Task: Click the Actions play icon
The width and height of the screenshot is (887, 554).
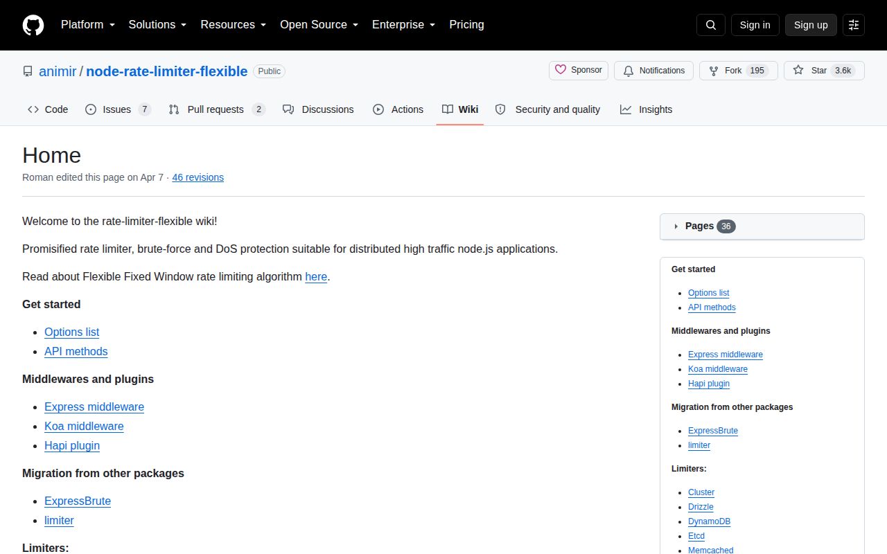Action: (378, 109)
